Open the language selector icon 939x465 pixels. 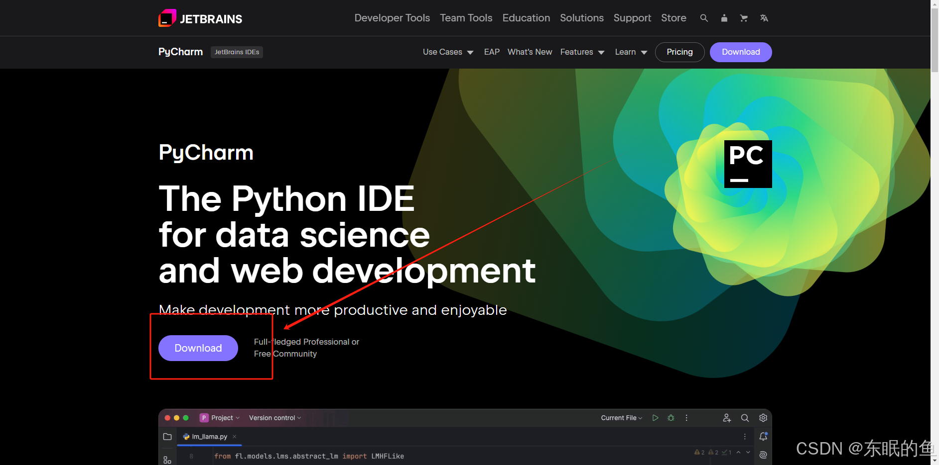click(764, 18)
